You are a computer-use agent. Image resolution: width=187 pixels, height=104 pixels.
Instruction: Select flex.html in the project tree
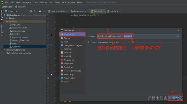point(16,34)
